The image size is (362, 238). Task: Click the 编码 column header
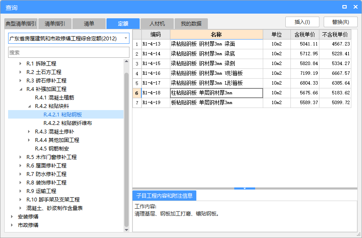point(156,34)
